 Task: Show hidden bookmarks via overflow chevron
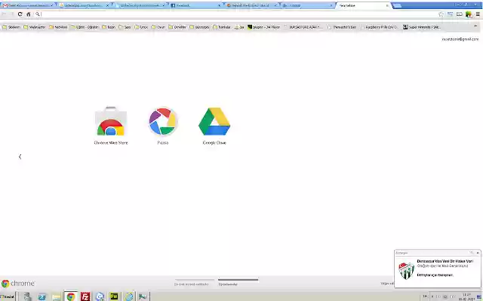[x=475, y=26]
